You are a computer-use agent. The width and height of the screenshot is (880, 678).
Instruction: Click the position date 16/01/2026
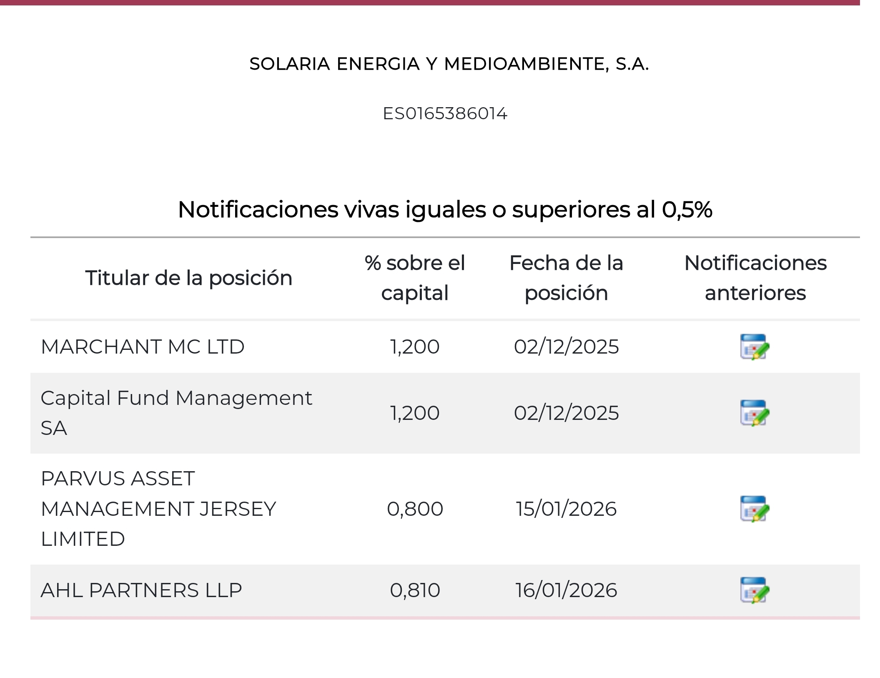566,590
